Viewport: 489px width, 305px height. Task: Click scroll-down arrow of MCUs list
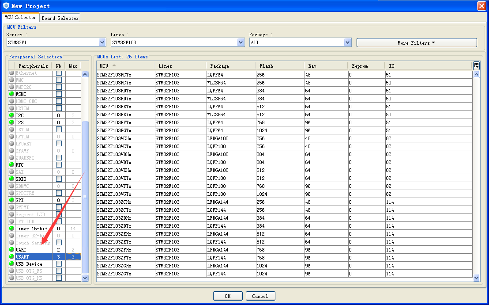point(476,278)
